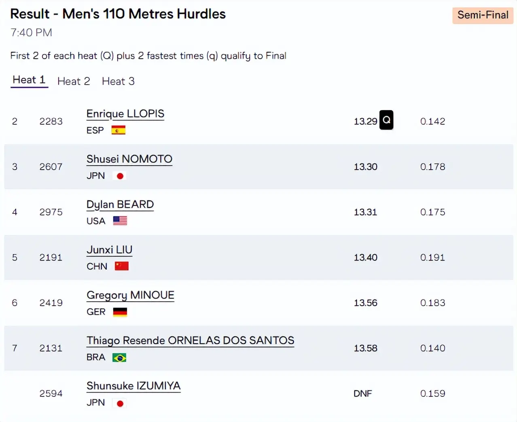Click the USA flag icon

pyautogui.click(x=120, y=221)
